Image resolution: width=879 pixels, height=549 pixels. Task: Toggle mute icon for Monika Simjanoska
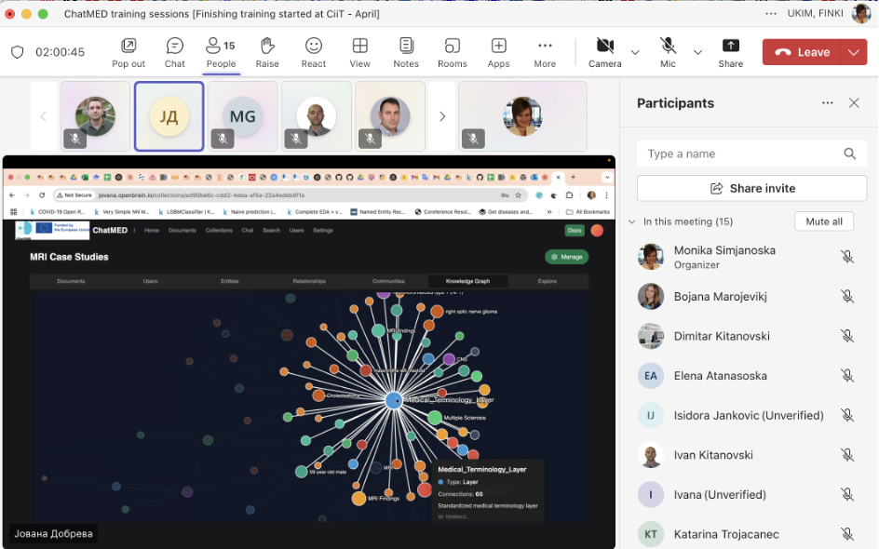click(846, 257)
